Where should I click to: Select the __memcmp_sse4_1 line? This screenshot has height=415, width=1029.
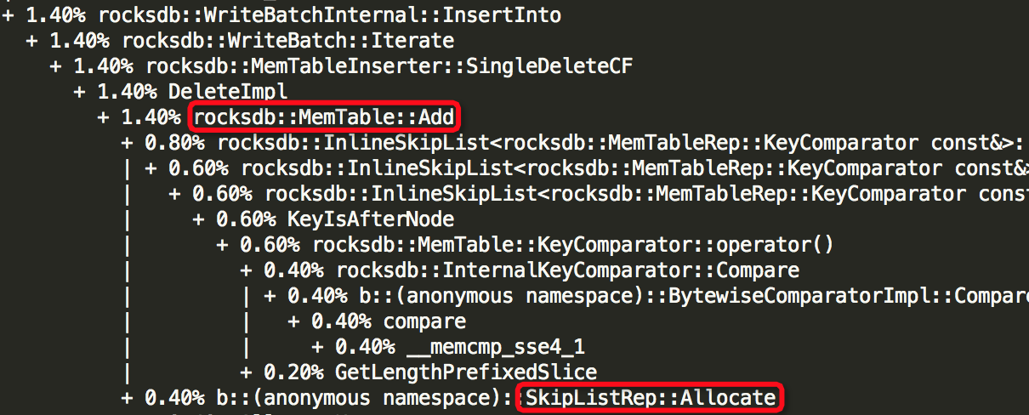(x=448, y=347)
